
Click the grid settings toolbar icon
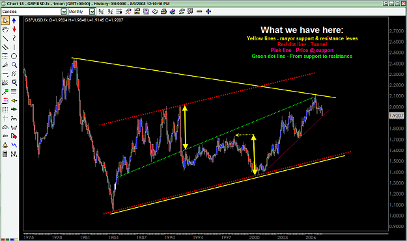[119, 12]
